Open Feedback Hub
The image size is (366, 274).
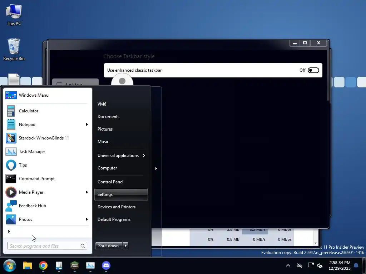coord(47,206)
